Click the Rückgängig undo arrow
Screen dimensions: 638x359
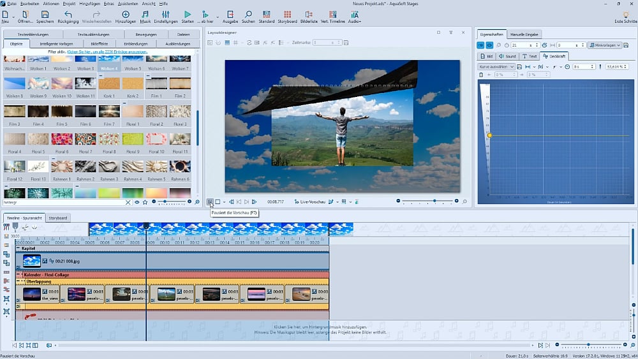point(68,15)
